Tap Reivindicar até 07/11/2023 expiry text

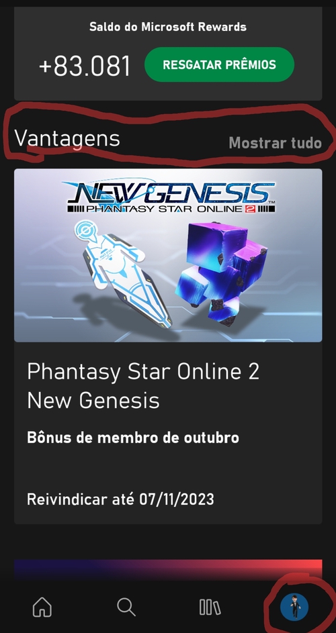point(120,499)
